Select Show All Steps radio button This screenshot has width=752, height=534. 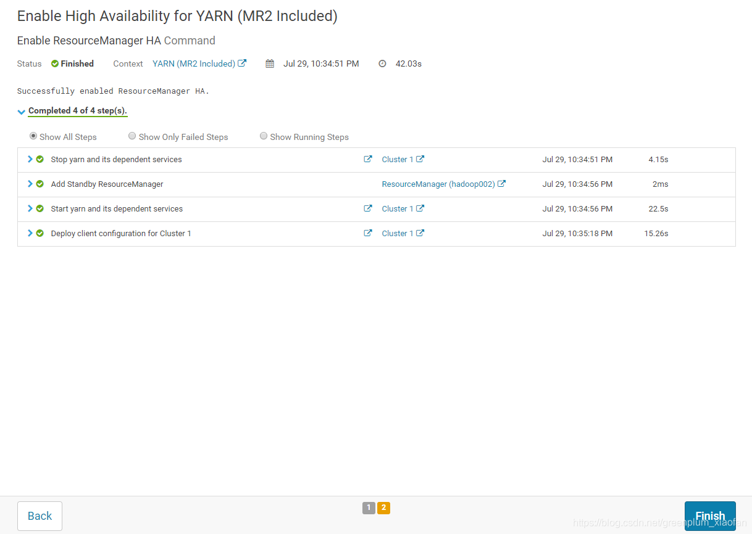coord(33,136)
